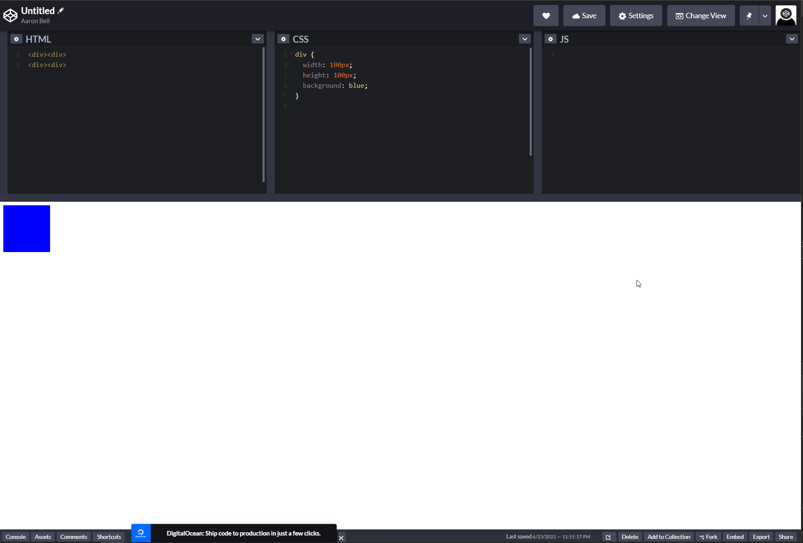
Task: Open HTML editor settings gear
Action: (16, 39)
